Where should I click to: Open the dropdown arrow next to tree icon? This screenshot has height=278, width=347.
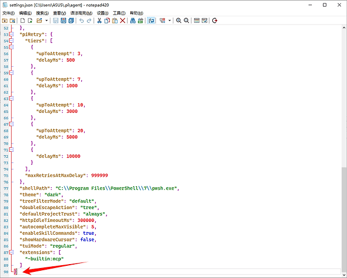coord(169,21)
